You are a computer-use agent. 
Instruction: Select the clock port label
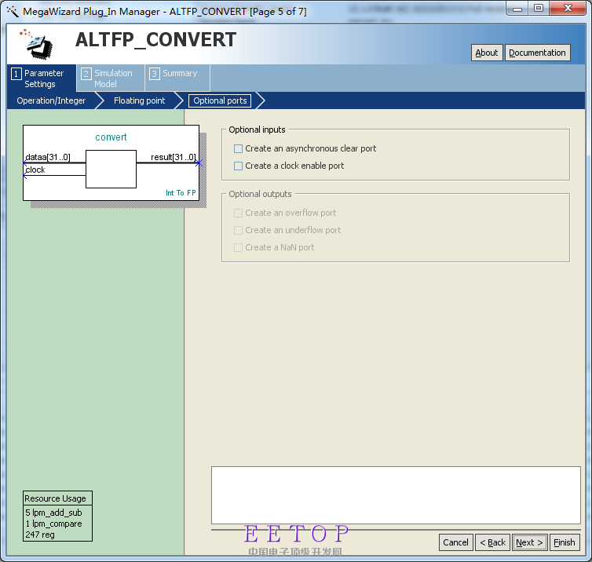(x=35, y=170)
